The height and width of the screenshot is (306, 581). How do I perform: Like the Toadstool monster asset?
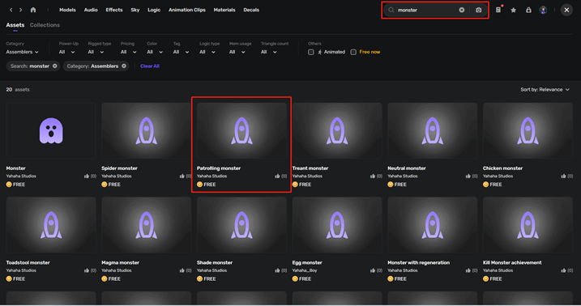tap(87, 270)
